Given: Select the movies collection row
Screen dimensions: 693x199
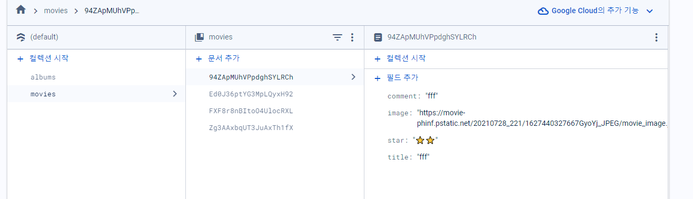Looking at the screenshot, I should click(x=96, y=94).
